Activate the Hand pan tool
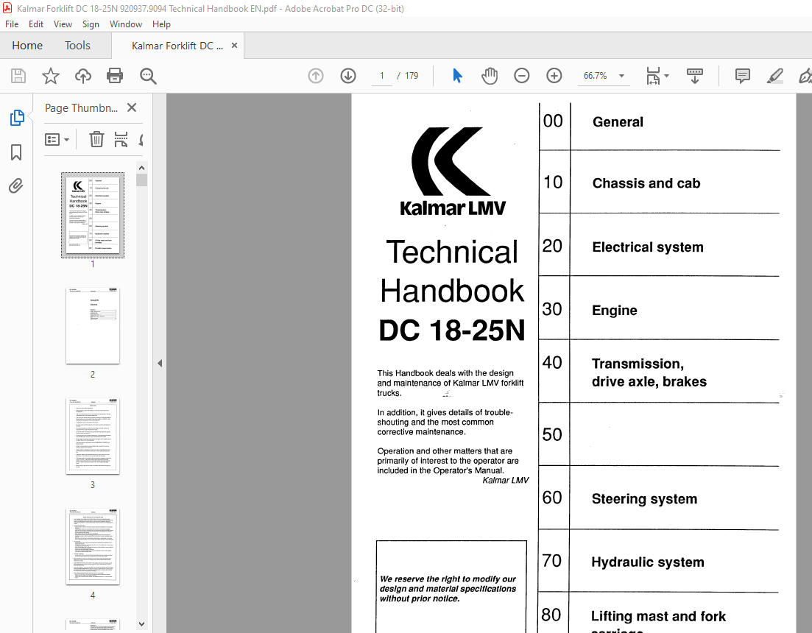Screen dimensions: 812x633 490,76
